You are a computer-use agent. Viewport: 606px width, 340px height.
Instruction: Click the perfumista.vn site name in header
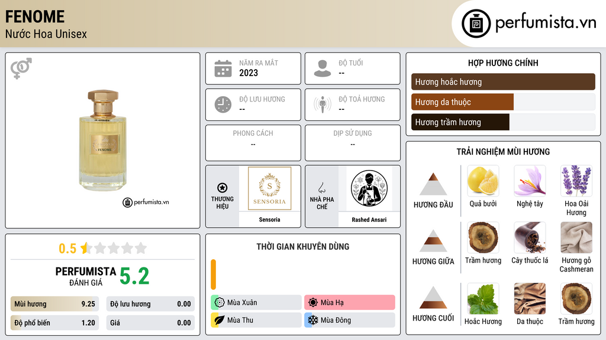[546, 22]
